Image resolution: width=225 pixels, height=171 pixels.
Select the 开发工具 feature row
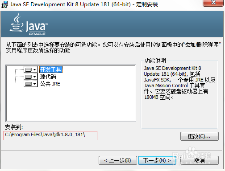point(51,69)
